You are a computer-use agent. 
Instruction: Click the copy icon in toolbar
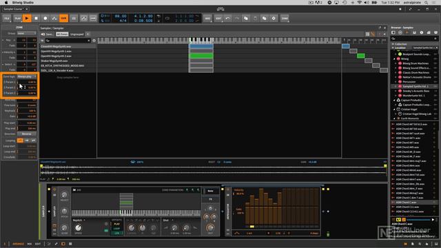pyautogui.click(x=246, y=19)
